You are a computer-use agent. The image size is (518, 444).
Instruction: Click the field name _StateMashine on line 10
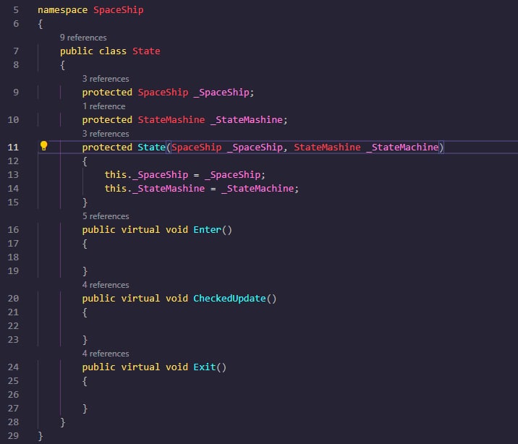247,120
